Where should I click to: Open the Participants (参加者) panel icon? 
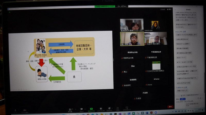tap(70, 110)
